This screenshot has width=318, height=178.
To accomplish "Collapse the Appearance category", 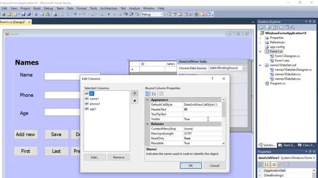I will tap(148, 100).
